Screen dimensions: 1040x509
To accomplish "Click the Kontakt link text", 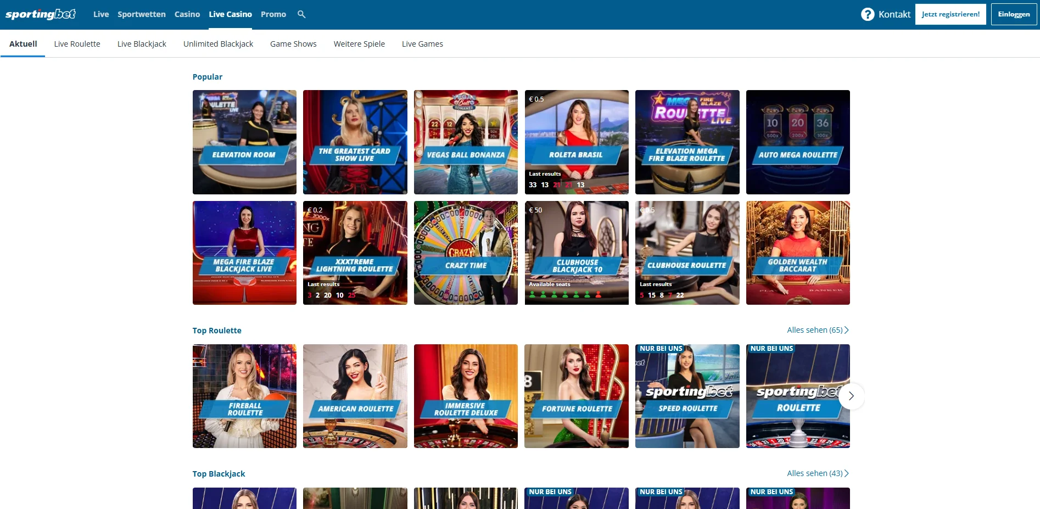I will click(894, 14).
